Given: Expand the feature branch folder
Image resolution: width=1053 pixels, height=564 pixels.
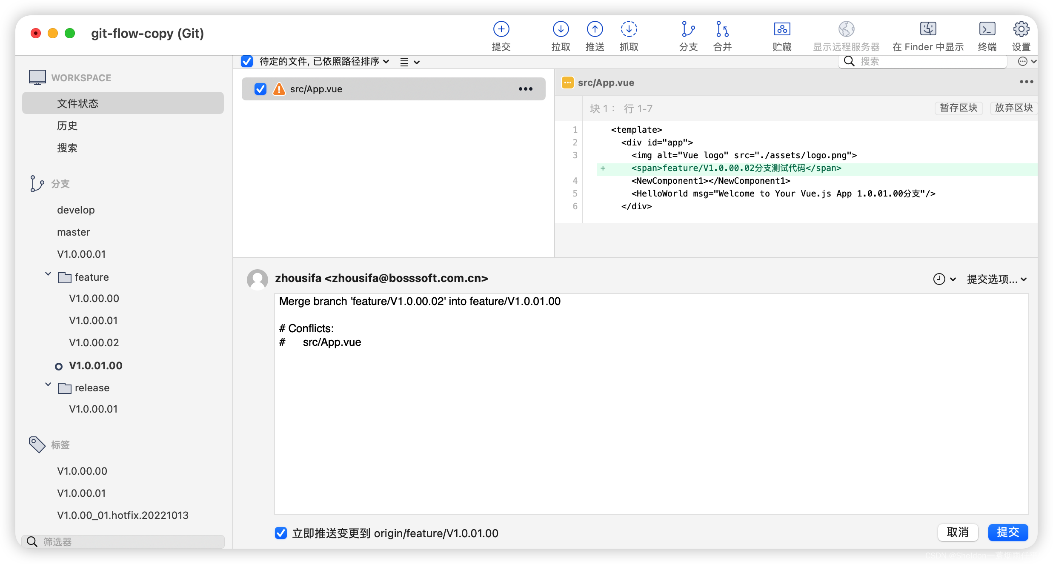Looking at the screenshot, I should pos(46,276).
